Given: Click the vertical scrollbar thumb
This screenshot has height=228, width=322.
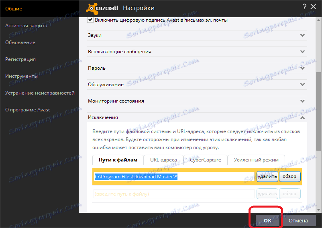Looking at the screenshot, I should point(318,111).
